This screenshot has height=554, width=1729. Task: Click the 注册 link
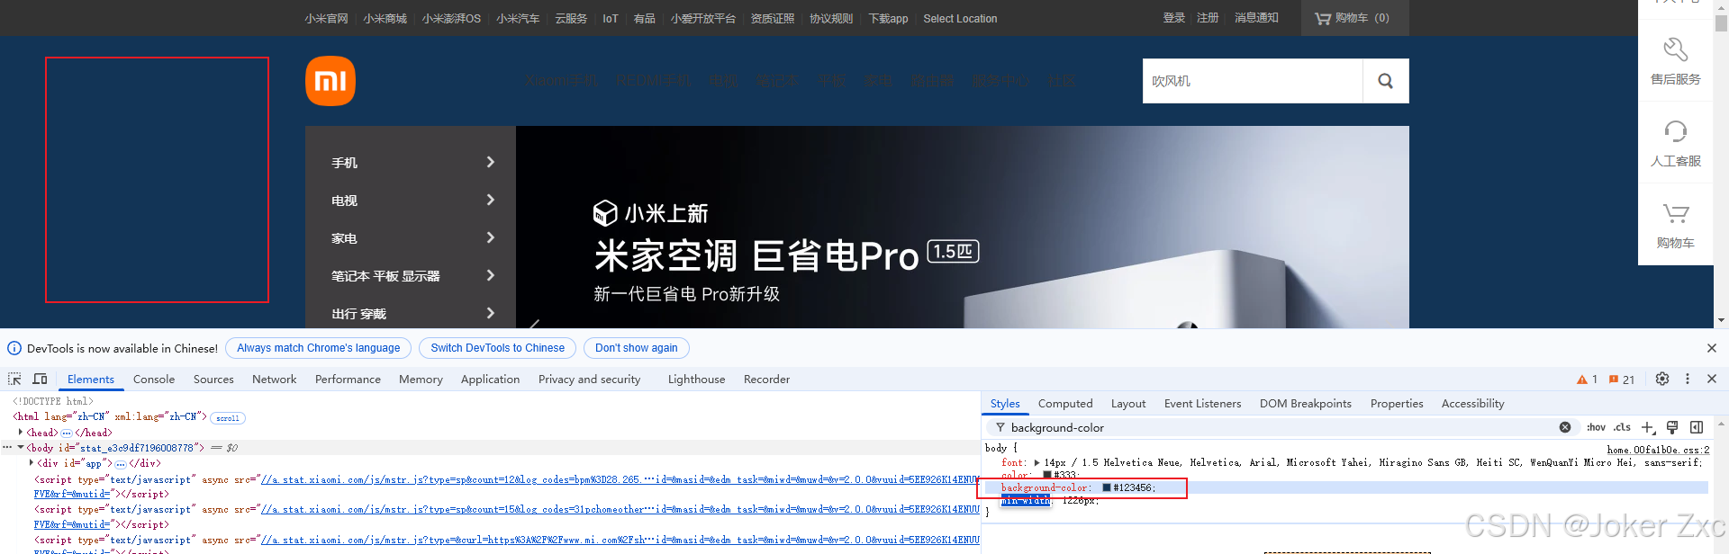point(1208,18)
